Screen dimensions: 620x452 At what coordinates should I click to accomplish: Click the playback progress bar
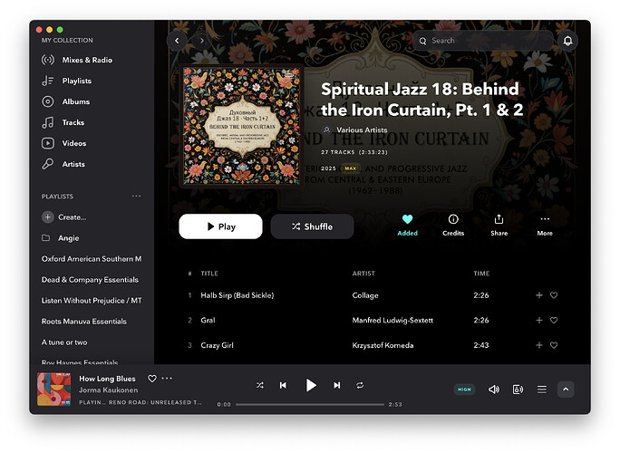click(310, 404)
